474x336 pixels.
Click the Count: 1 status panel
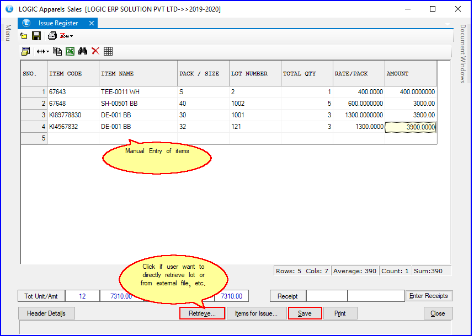click(395, 271)
